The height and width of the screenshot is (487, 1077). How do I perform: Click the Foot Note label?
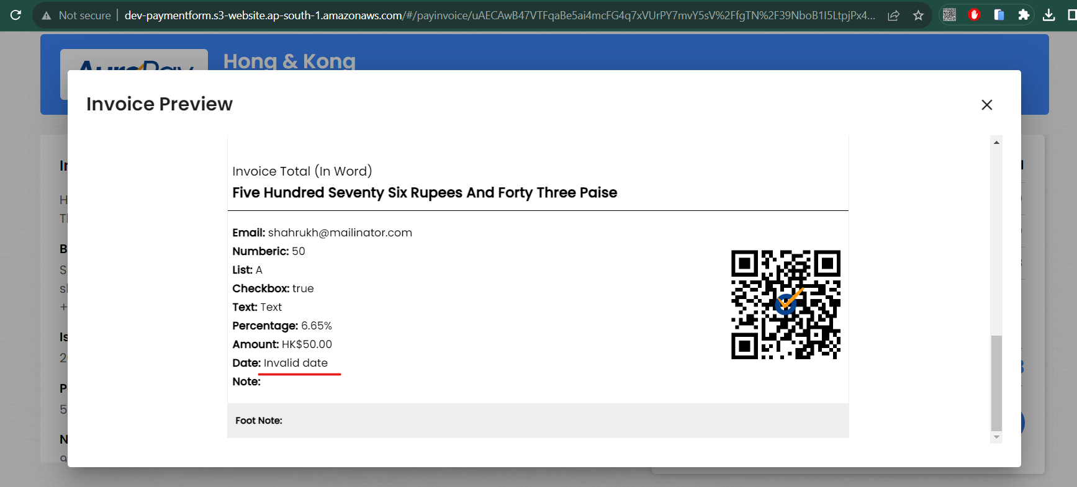click(x=259, y=421)
